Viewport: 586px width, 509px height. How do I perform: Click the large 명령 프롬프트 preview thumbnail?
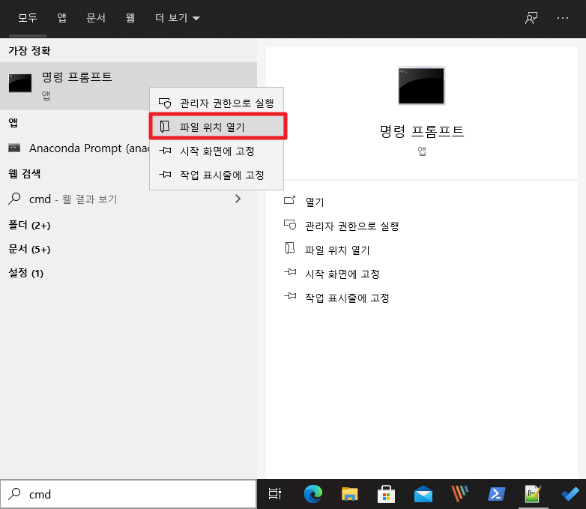(x=422, y=85)
